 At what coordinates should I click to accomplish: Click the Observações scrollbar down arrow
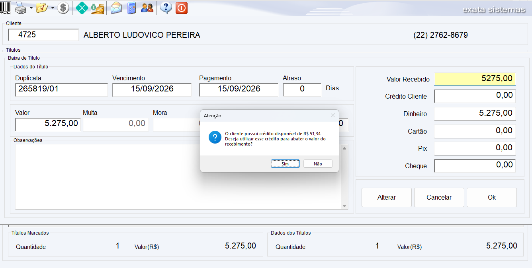pos(344,206)
